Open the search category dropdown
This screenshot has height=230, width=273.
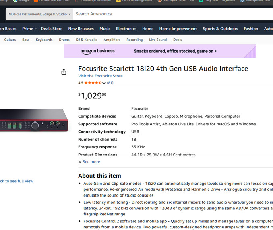click(x=39, y=14)
